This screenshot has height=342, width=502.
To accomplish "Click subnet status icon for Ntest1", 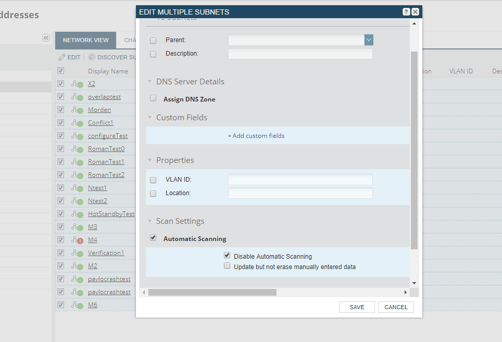I will coord(77,188).
